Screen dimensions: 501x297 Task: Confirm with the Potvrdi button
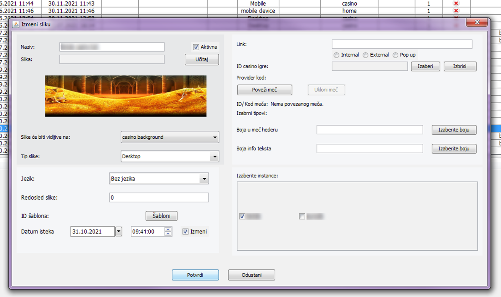tap(195, 275)
